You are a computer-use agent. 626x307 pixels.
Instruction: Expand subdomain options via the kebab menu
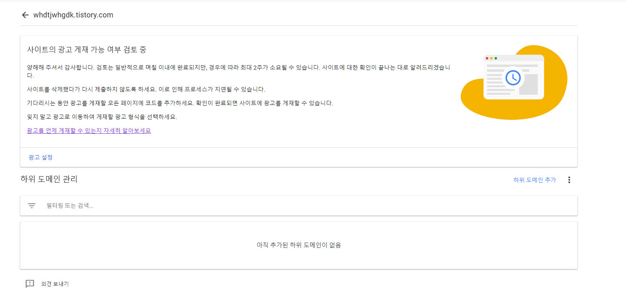[x=569, y=179]
